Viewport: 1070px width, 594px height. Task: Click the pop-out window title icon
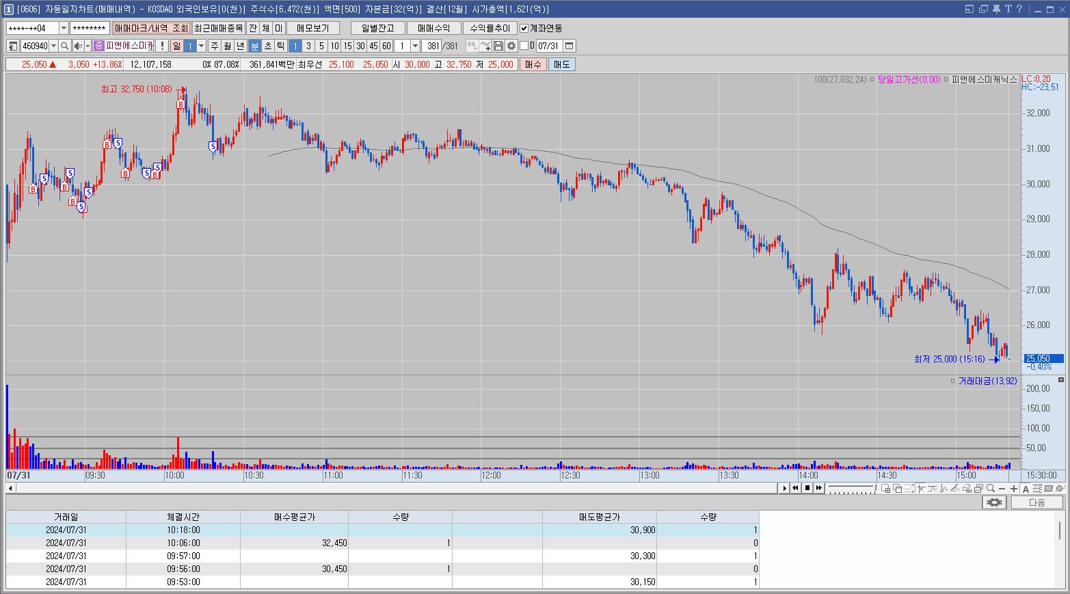pos(969,9)
